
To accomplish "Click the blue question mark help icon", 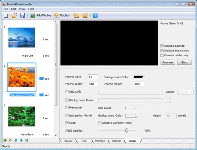I will [x=95, y=15].
